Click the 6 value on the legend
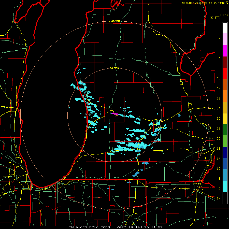The width and height of the screenshot is (229, 229). (219, 178)
